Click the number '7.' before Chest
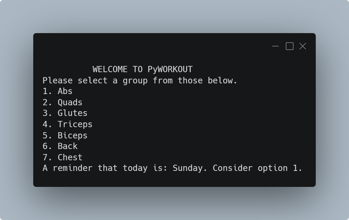The height and width of the screenshot is (220, 349). (47, 157)
